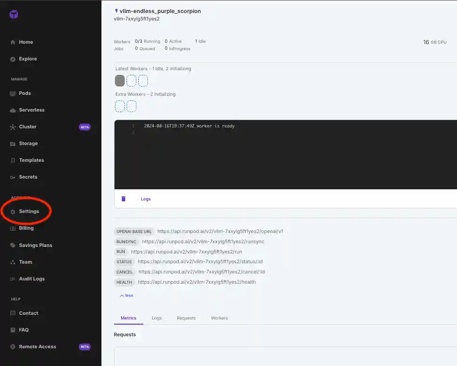Select the Logs tab beside Metrics
The width and height of the screenshot is (457, 366).
(x=156, y=318)
